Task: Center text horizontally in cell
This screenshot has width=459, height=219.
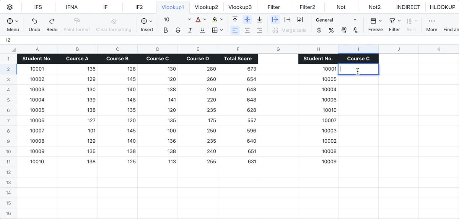Action: 247,30
